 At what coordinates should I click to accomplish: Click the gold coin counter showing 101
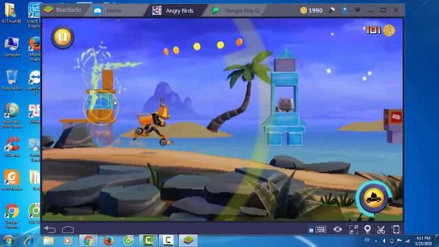point(381,30)
